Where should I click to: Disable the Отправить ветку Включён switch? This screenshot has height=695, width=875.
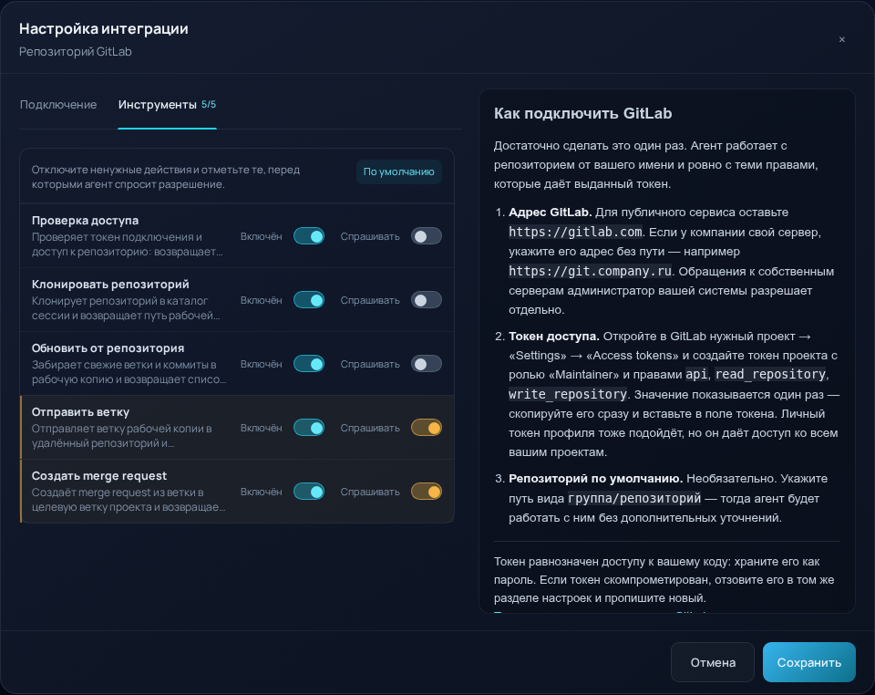click(x=309, y=428)
